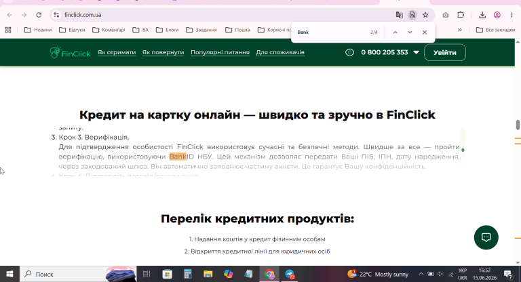Open Calculator from the taskbar
Screen dimensions: 521x282
point(188,274)
